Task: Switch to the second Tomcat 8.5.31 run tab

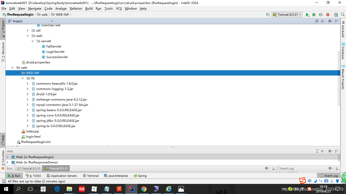Action: pos(56,168)
